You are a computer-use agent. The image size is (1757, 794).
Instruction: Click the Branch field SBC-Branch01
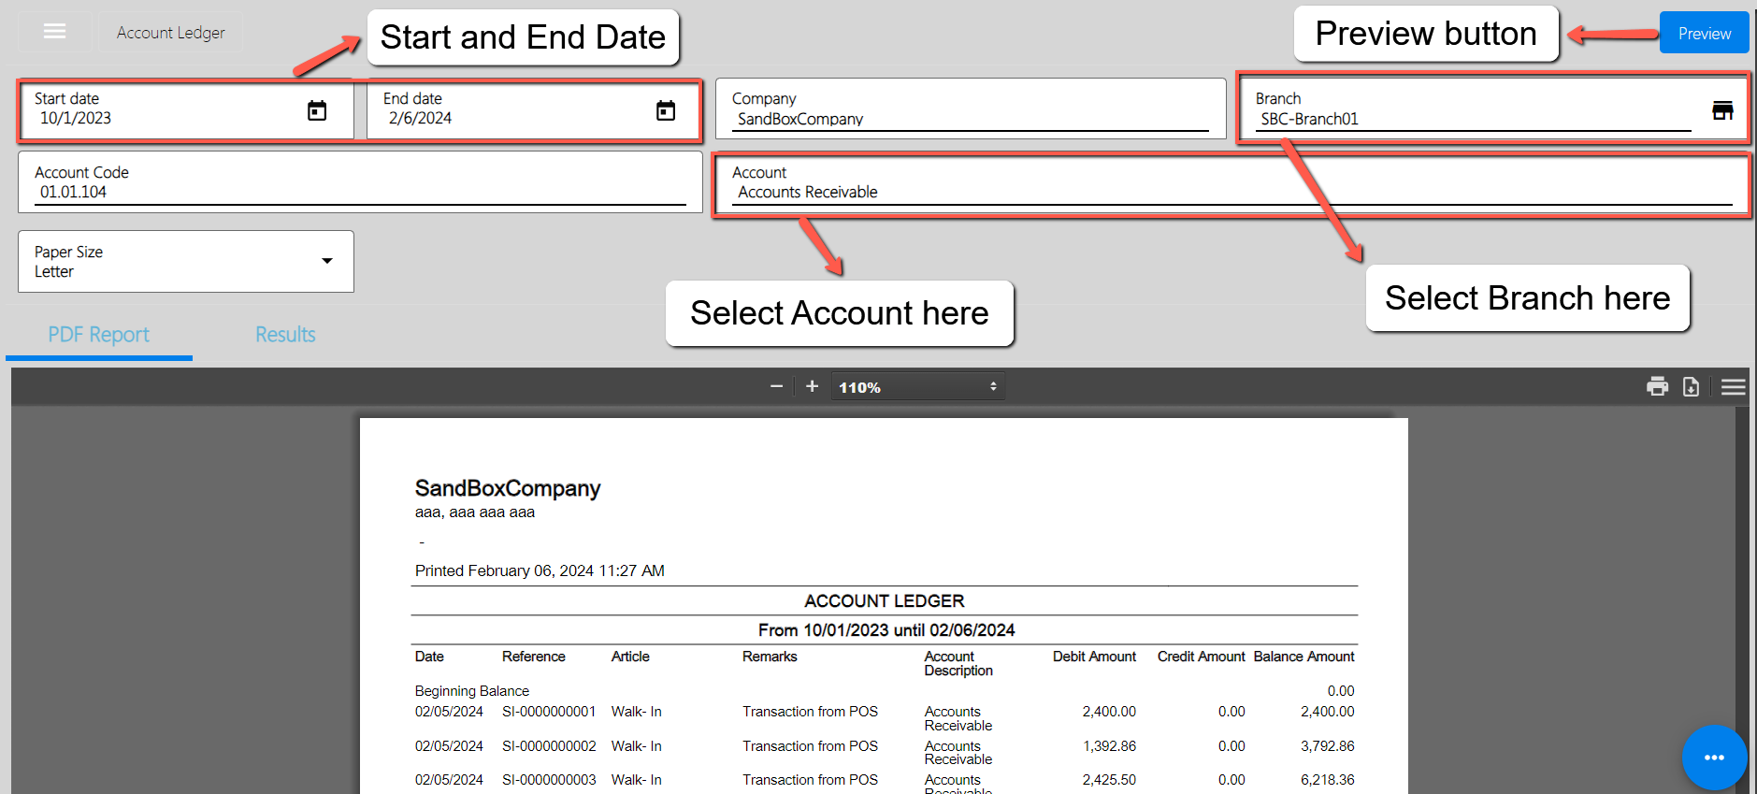coord(1493,109)
